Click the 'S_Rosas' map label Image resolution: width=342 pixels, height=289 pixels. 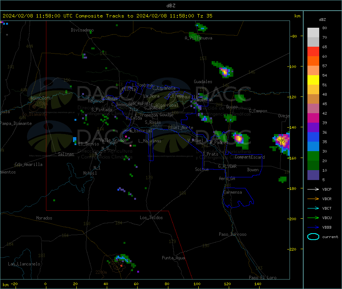coord(153,122)
